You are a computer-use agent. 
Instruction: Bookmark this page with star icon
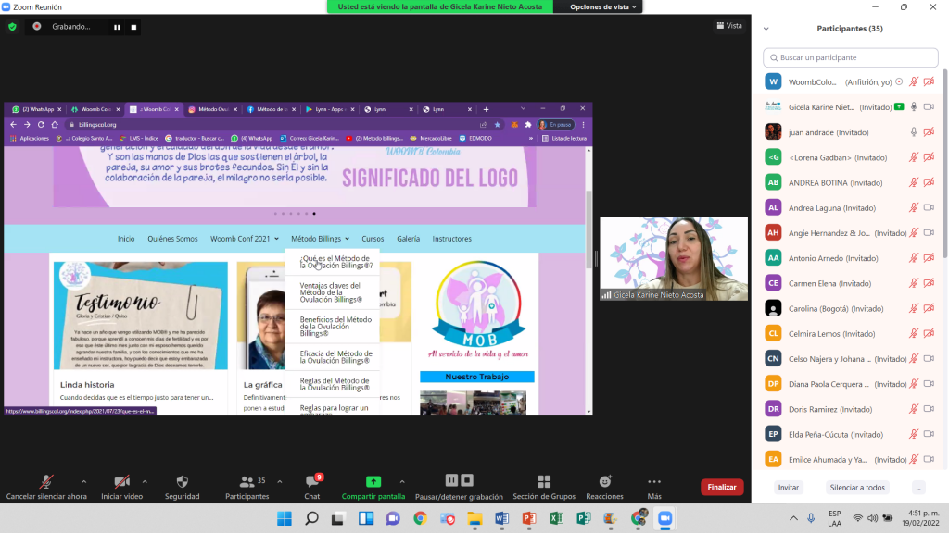tap(498, 125)
